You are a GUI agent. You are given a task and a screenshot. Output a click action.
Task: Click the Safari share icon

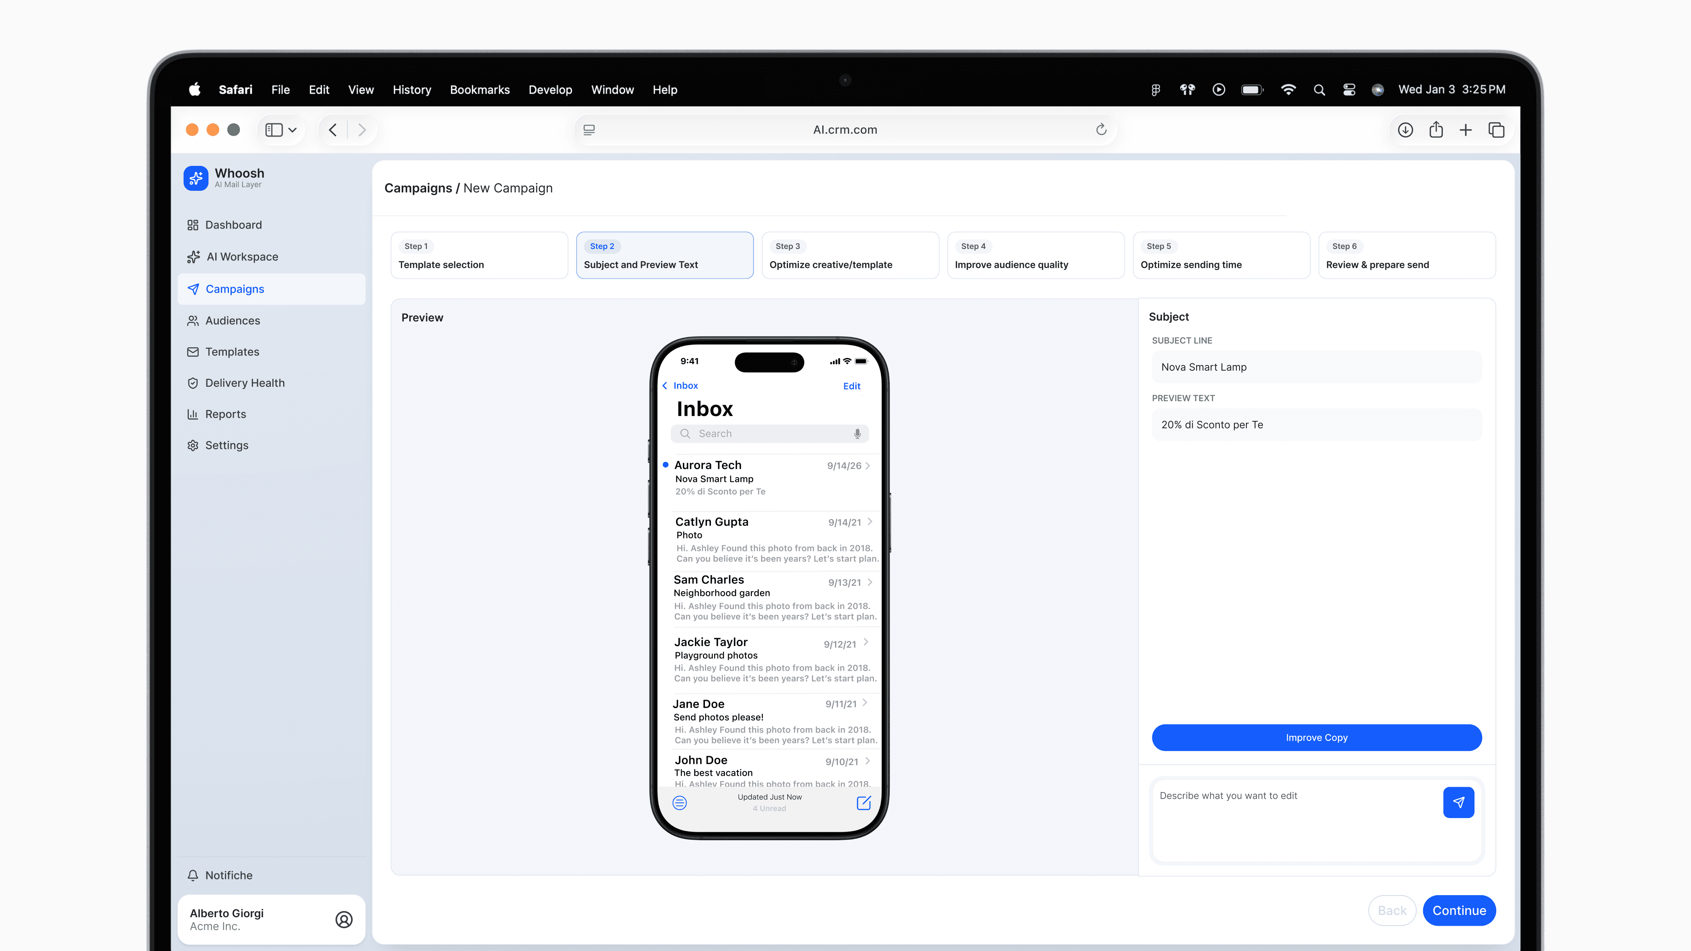click(1436, 129)
